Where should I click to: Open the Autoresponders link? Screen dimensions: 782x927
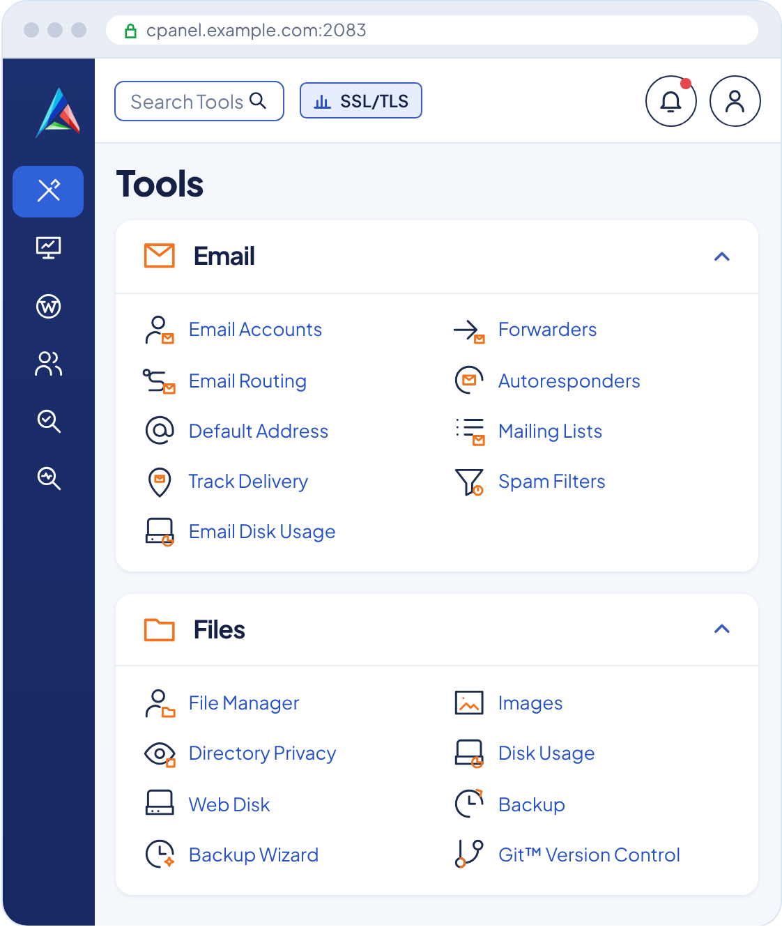pos(569,381)
